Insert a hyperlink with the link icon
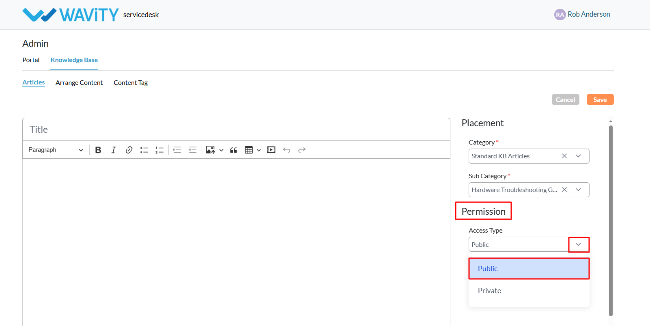The width and height of the screenshot is (650, 326). (x=129, y=150)
